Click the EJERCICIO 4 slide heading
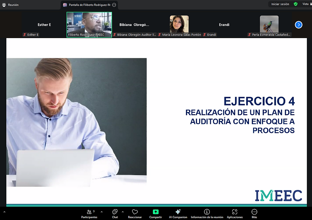312x220 pixels. (x=259, y=101)
